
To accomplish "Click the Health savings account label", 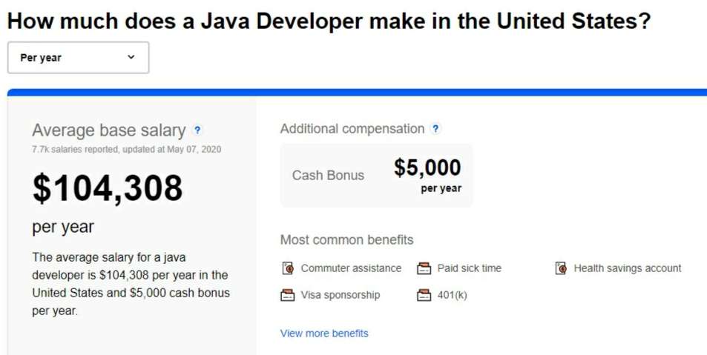I will point(628,268).
